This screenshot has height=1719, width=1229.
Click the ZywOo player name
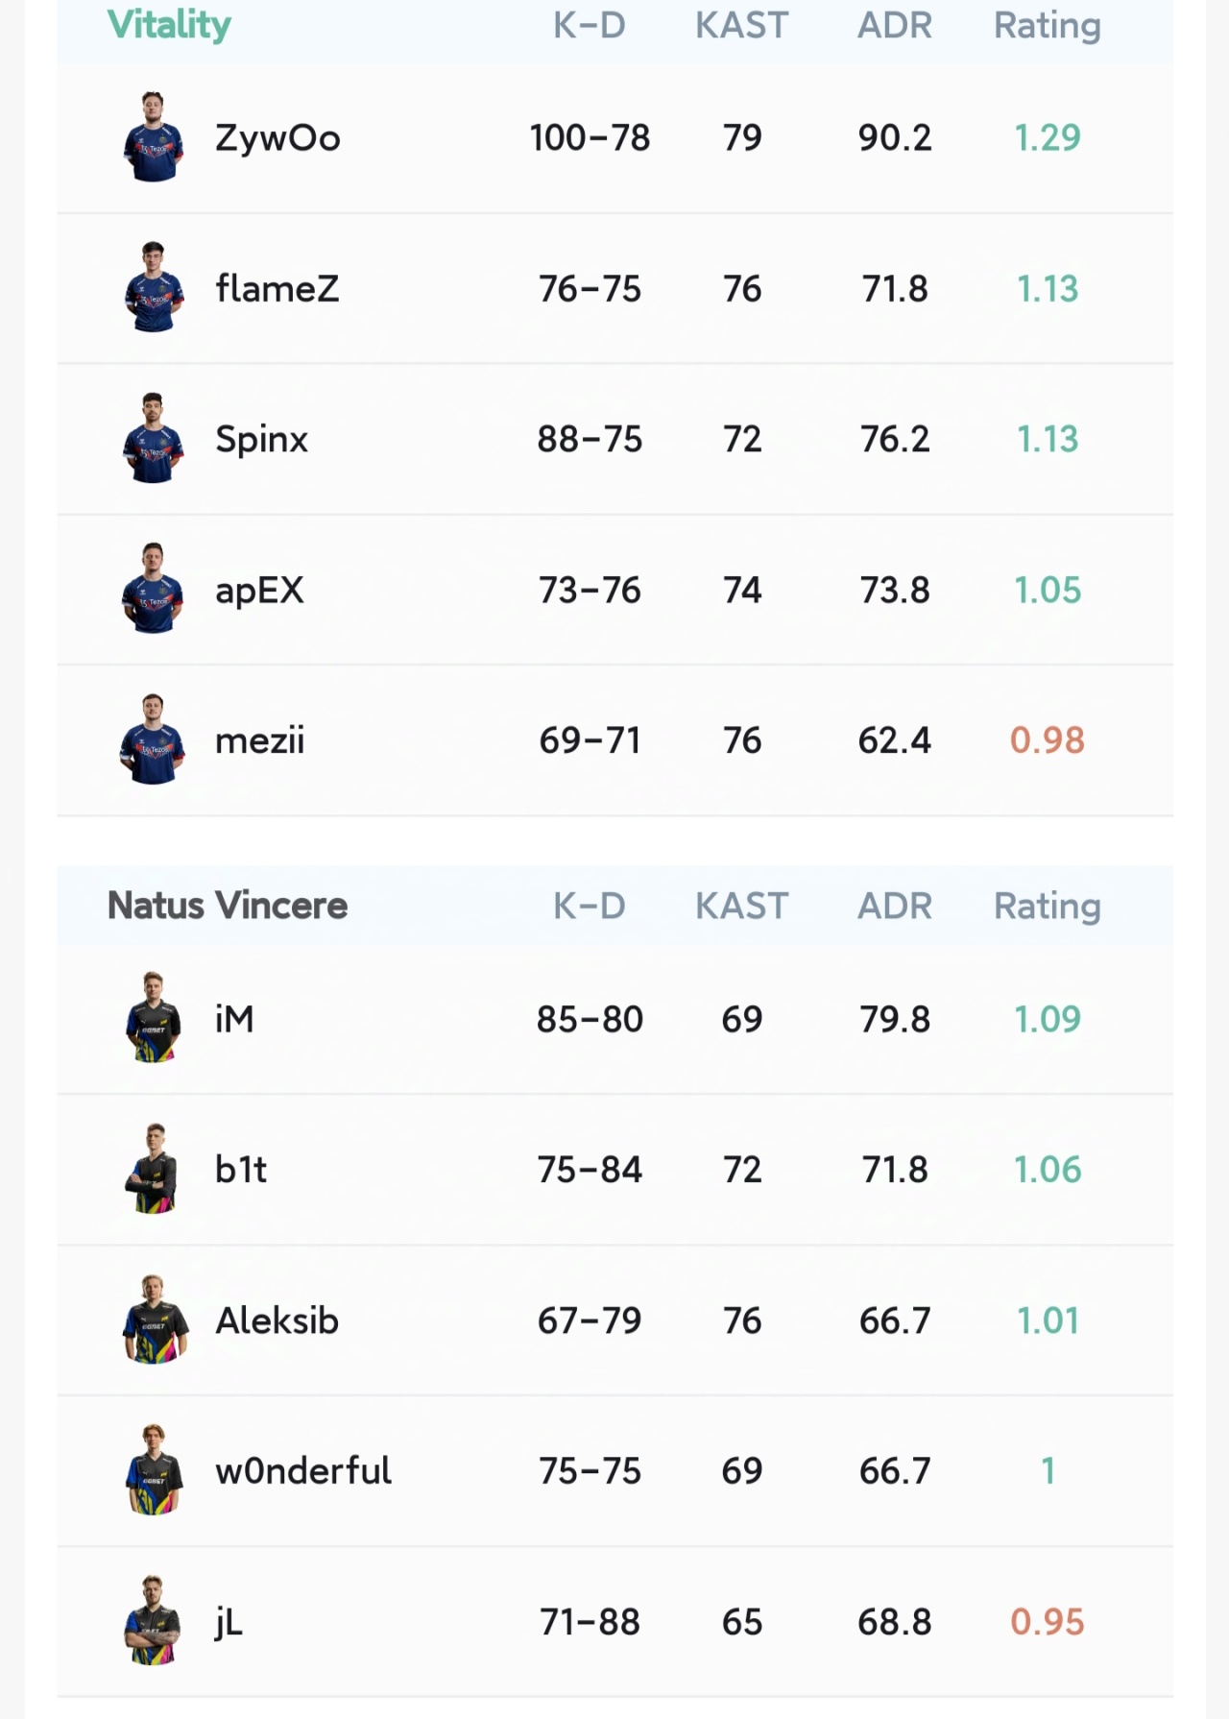[x=277, y=138]
